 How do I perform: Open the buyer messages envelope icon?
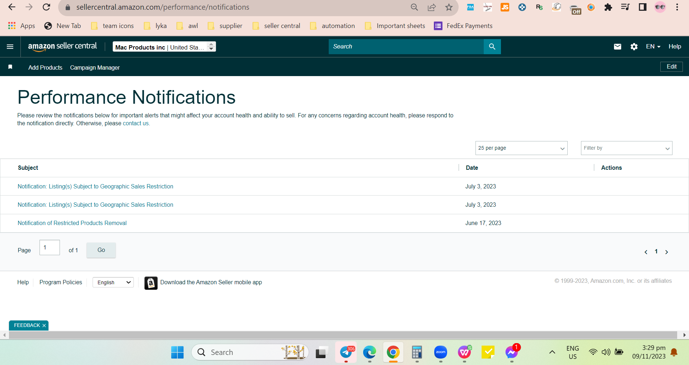click(x=617, y=47)
